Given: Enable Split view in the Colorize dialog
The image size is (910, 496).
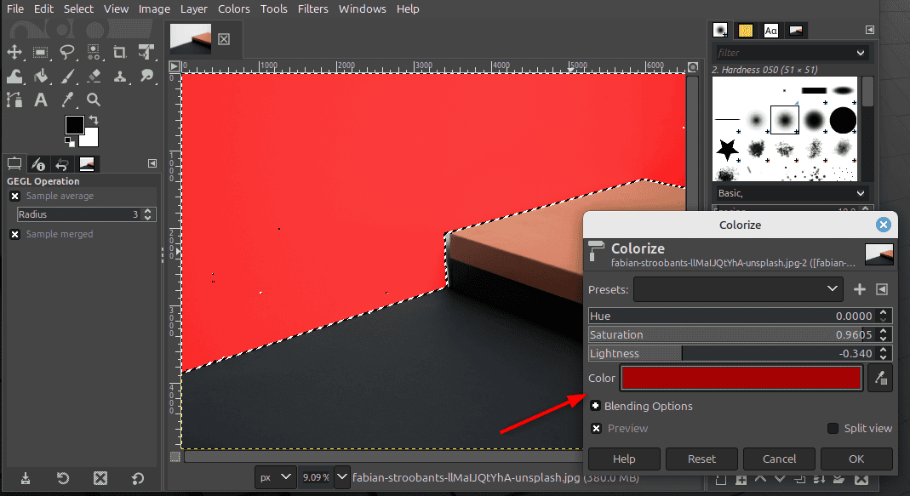Looking at the screenshot, I should click(832, 428).
